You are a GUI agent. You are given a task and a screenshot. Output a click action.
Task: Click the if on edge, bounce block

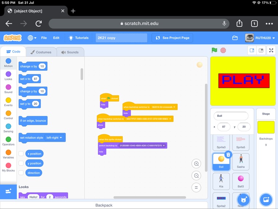pos(33,121)
